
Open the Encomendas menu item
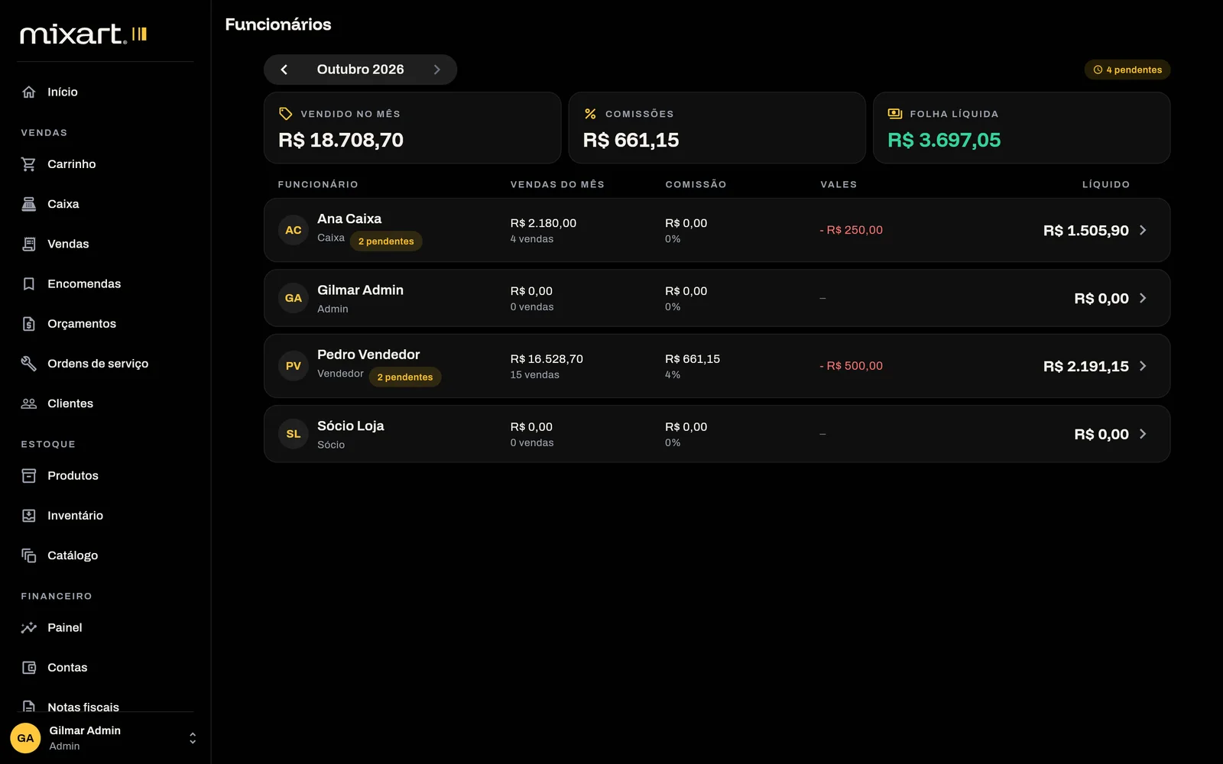tap(105, 283)
